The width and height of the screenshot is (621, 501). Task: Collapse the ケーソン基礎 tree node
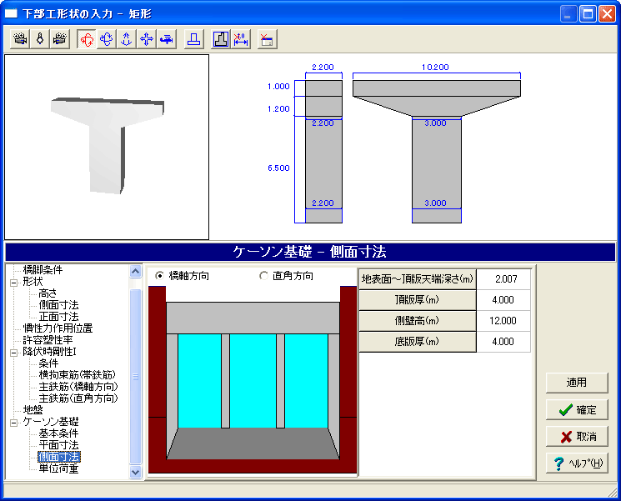[x=14, y=423]
